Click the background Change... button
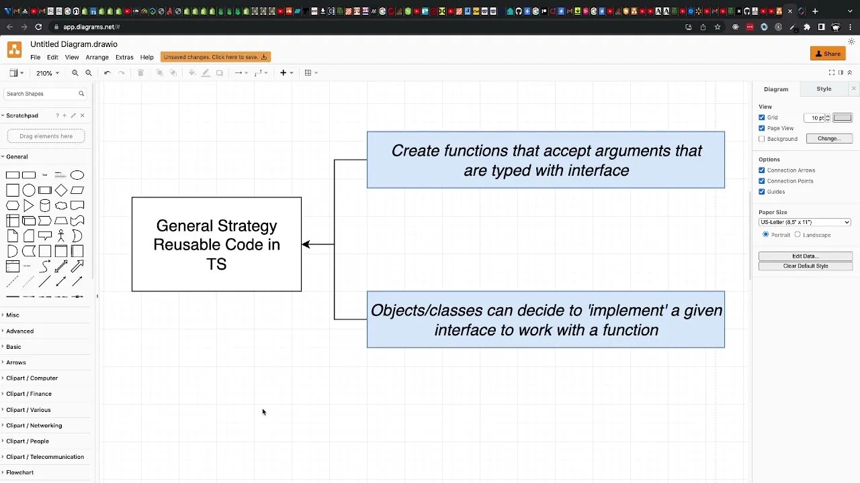The width and height of the screenshot is (860, 483). tap(829, 139)
